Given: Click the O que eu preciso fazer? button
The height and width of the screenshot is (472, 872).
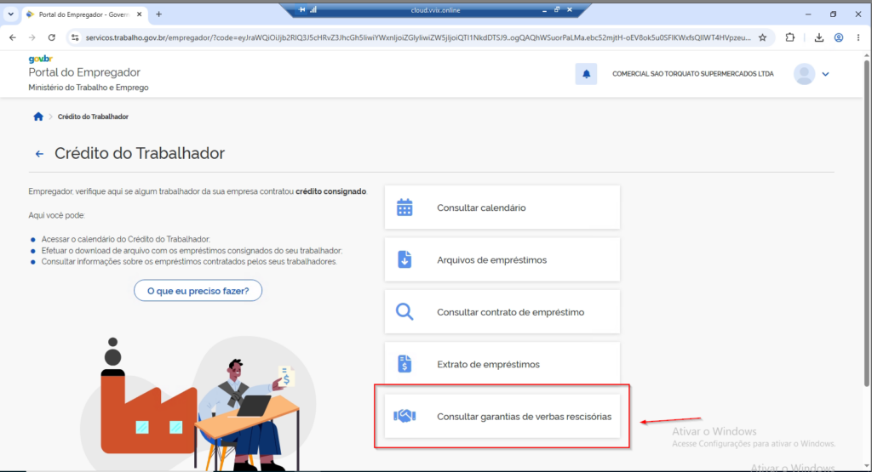Looking at the screenshot, I should [x=198, y=290].
